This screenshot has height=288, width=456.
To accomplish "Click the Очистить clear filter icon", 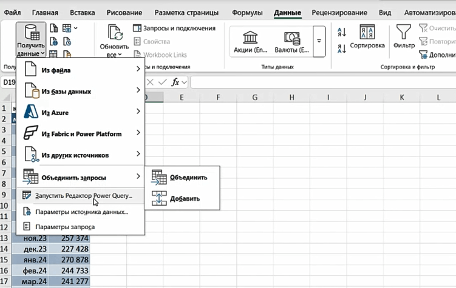I will tap(423, 28).
